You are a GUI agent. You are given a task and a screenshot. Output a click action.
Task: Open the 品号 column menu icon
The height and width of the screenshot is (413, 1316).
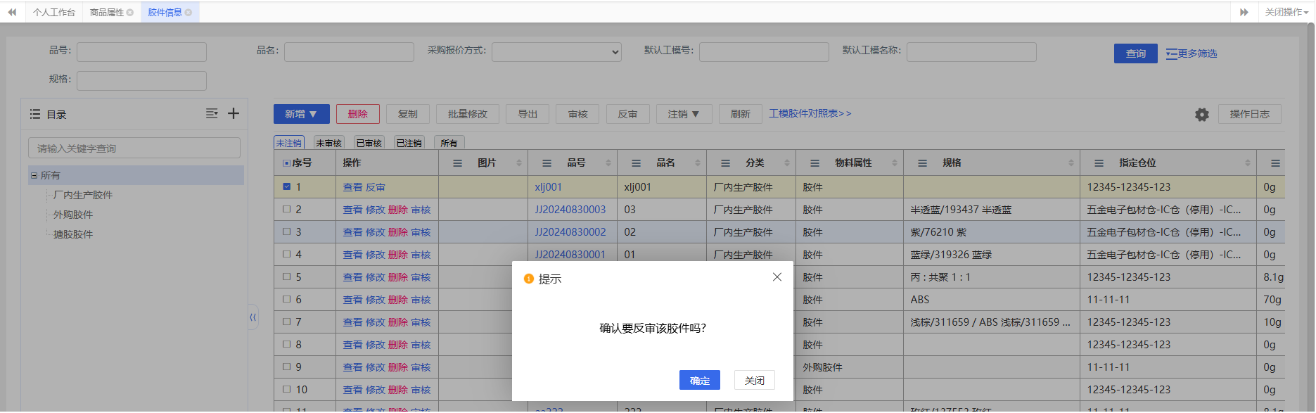point(547,163)
